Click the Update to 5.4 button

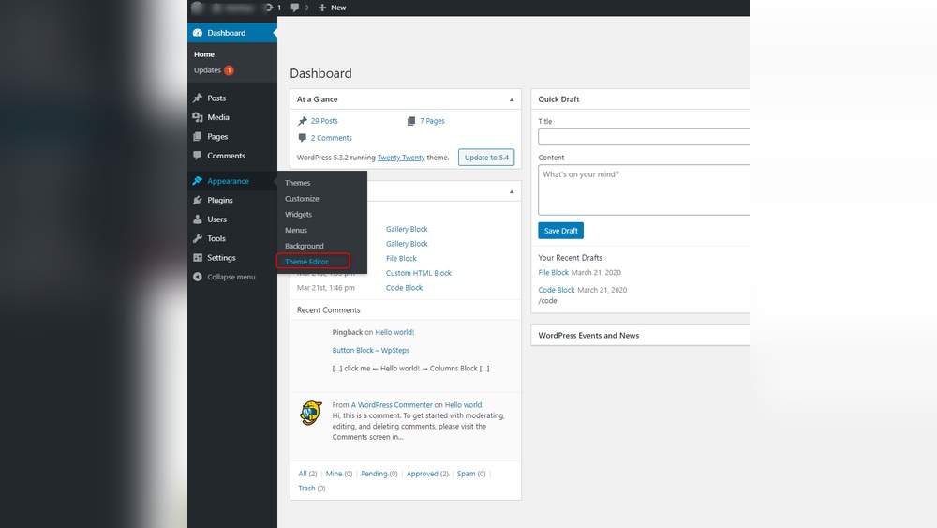(x=486, y=158)
